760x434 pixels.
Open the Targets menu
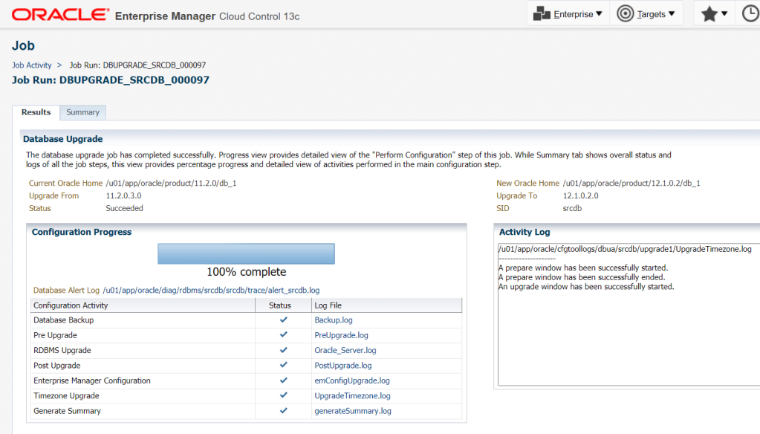click(x=646, y=14)
